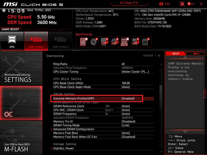This screenshot has height=155, width=207.
Task: Select the optical drive boot device icon
Action: pyautogui.click(x=94, y=42)
